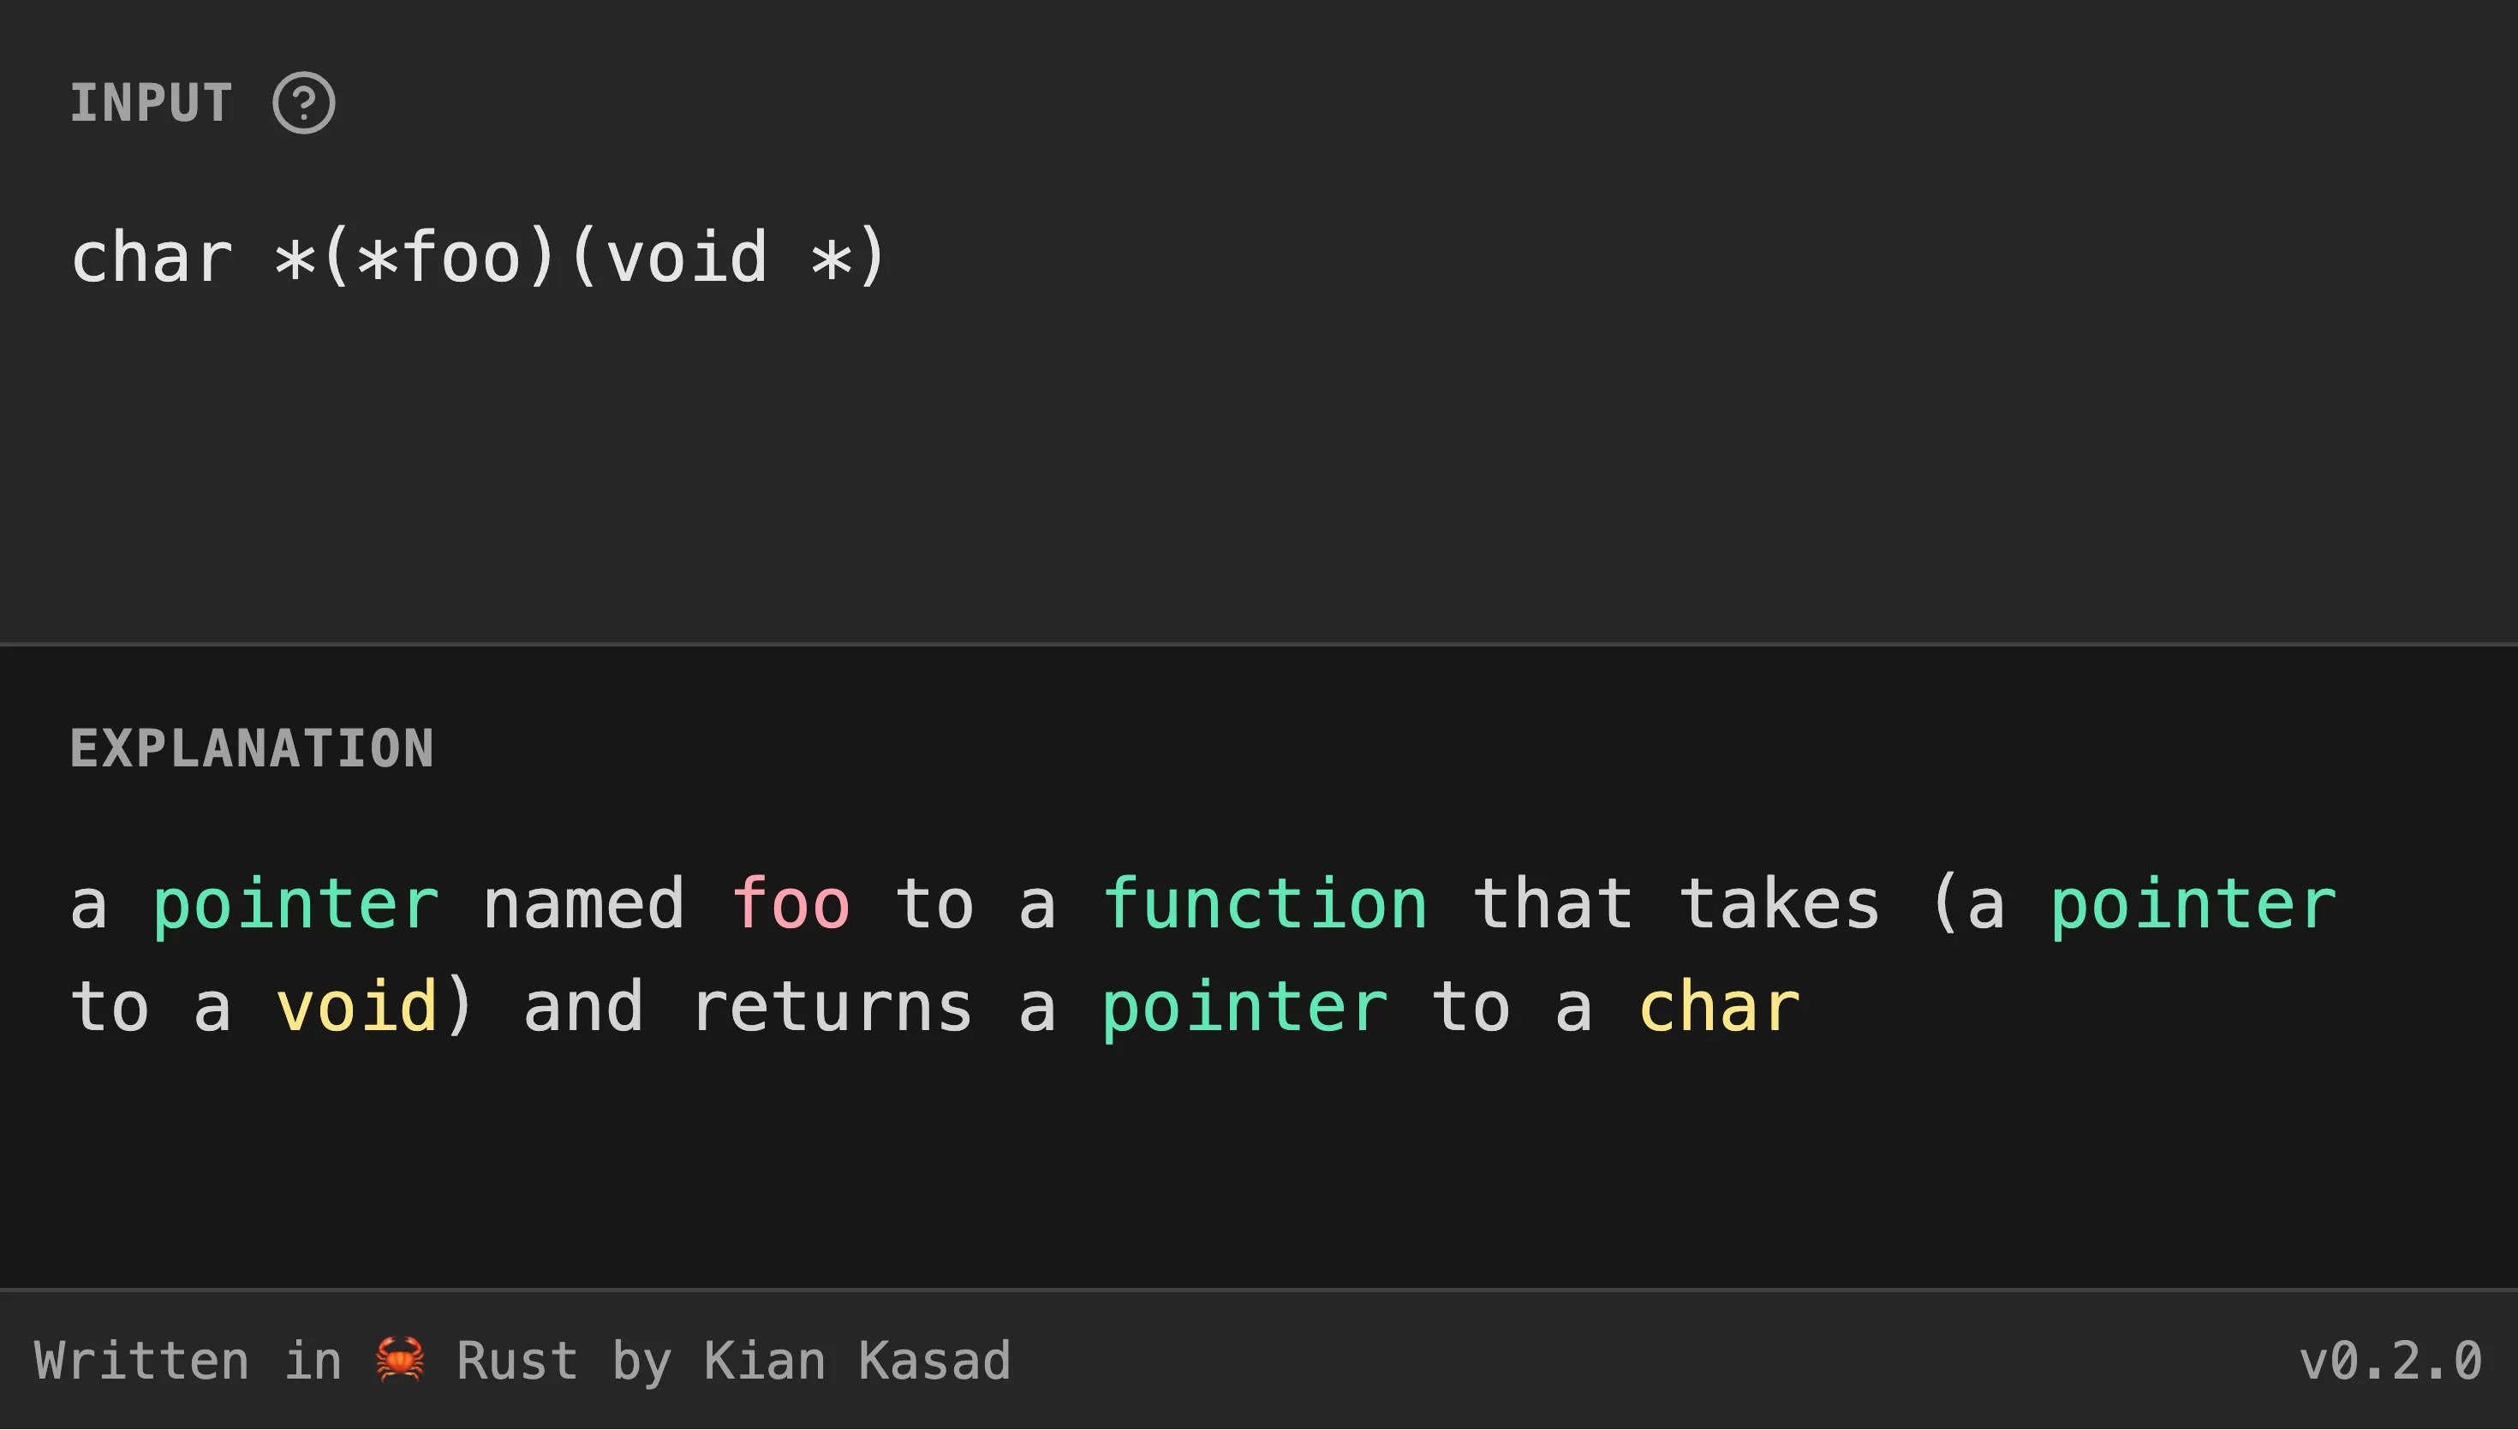The image size is (2518, 1430).
Task: Click the first "pointer" word after "a"
Action: tap(295, 904)
